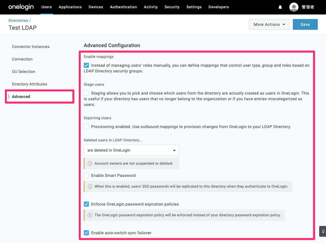Click the Advanced Configuration heading

(x=112, y=45)
